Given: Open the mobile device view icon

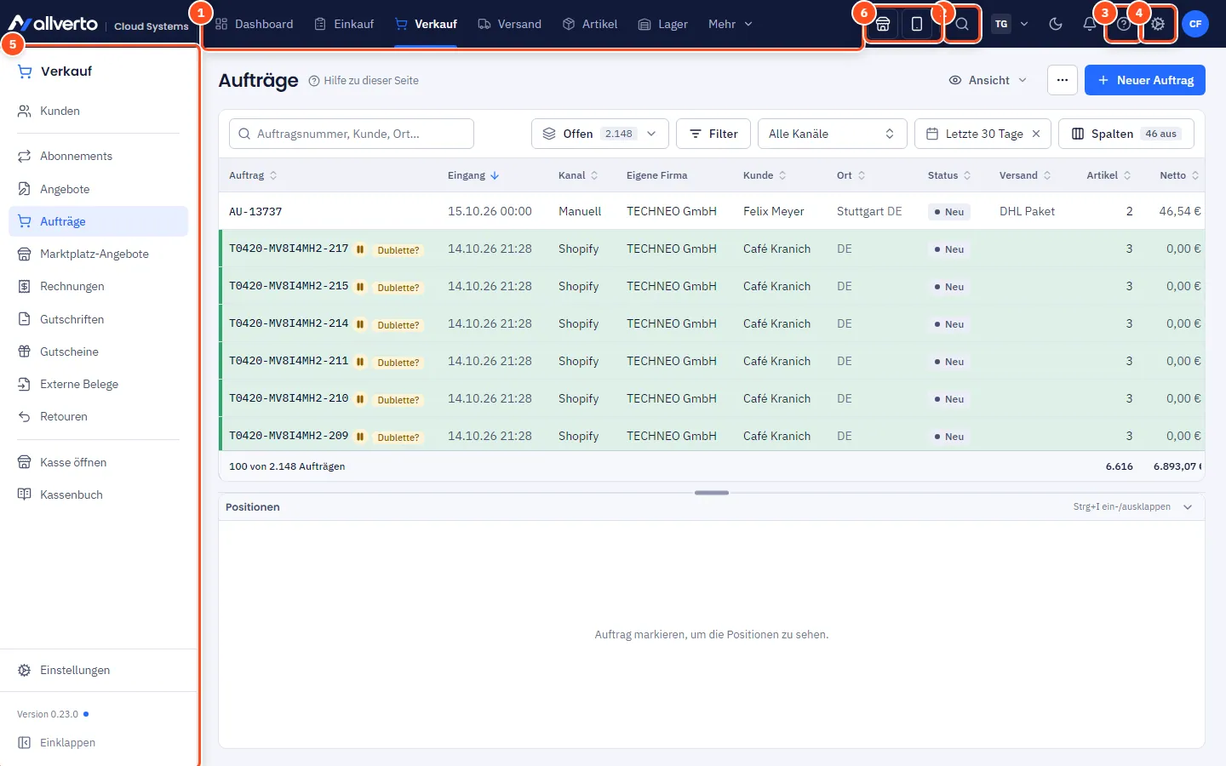Looking at the screenshot, I should click(917, 24).
